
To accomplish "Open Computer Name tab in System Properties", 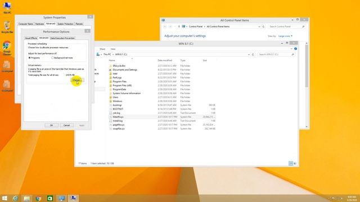I will click(26, 24).
